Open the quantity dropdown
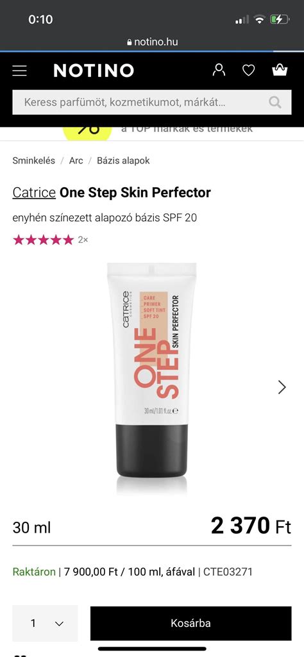This screenshot has height=657, width=304. pyautogui.click(x=45, y=623)
